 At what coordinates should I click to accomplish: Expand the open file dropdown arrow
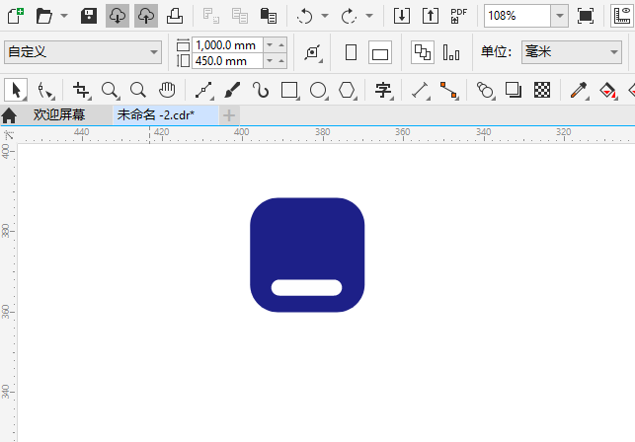click(x=64, y=16)
